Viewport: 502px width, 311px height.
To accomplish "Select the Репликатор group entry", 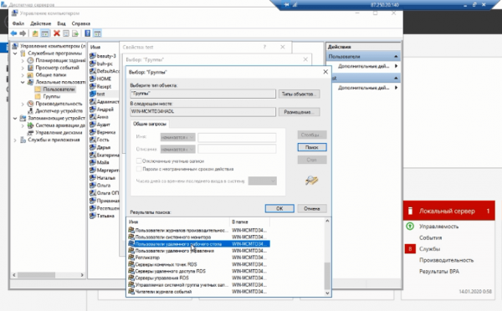I will (147, 257).
